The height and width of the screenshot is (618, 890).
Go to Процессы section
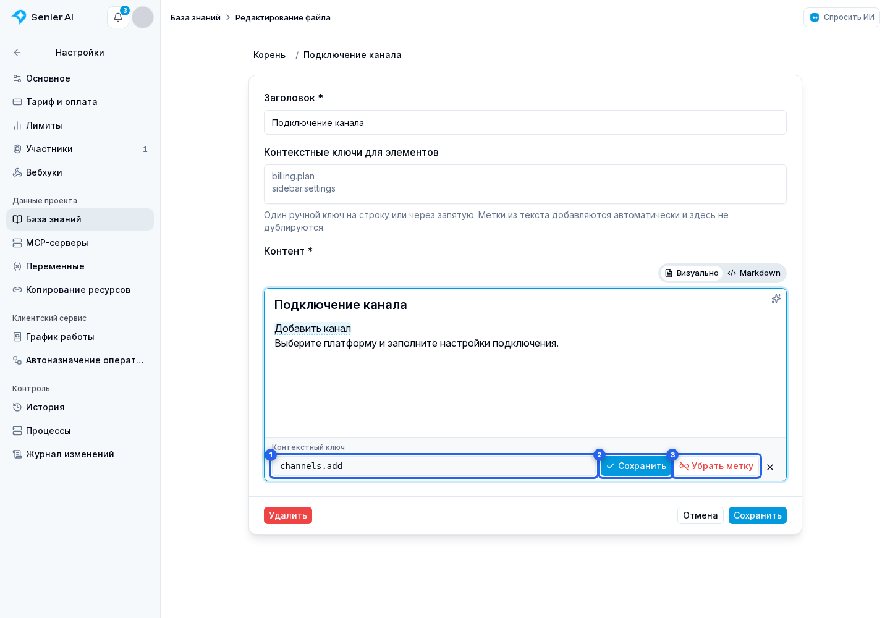click(x=80, y=431)
